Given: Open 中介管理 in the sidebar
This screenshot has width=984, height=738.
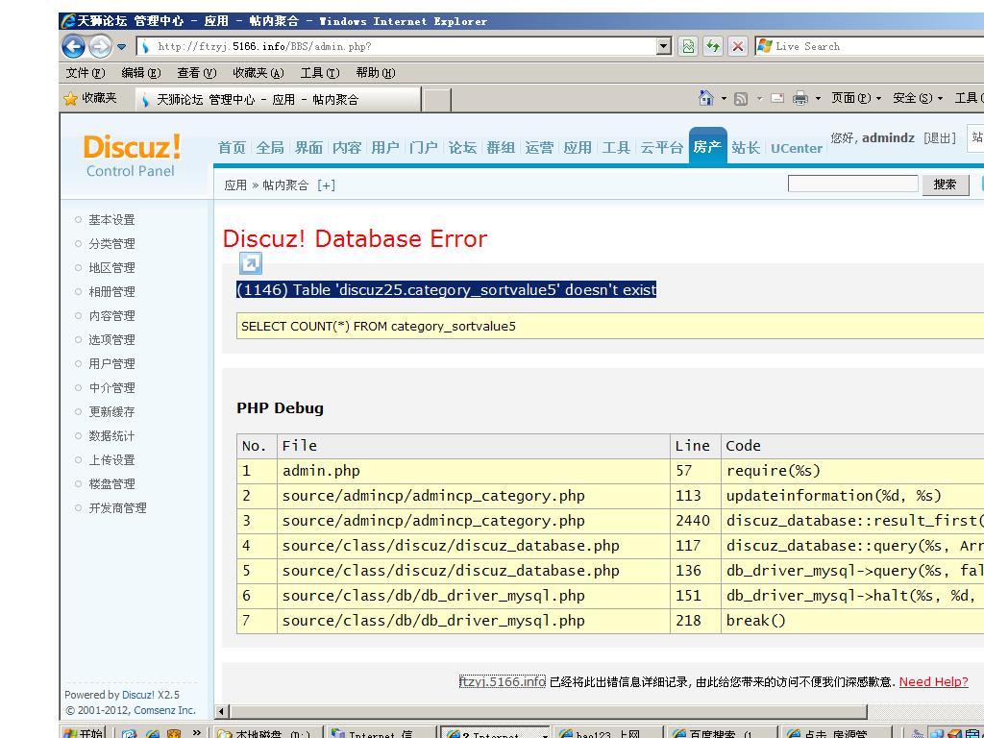Looking at the screenshot, I should (x=111, y=388).
